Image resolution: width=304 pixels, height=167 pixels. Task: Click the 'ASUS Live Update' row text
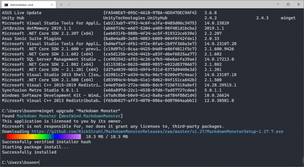coord(22,13)
